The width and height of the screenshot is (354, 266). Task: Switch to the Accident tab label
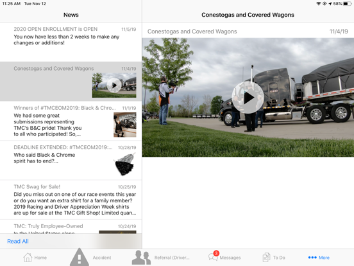(102, 258)
